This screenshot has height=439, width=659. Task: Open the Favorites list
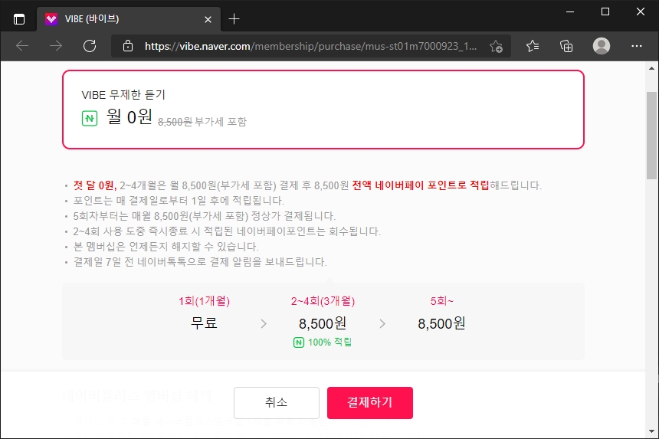(x=533, y=46)
